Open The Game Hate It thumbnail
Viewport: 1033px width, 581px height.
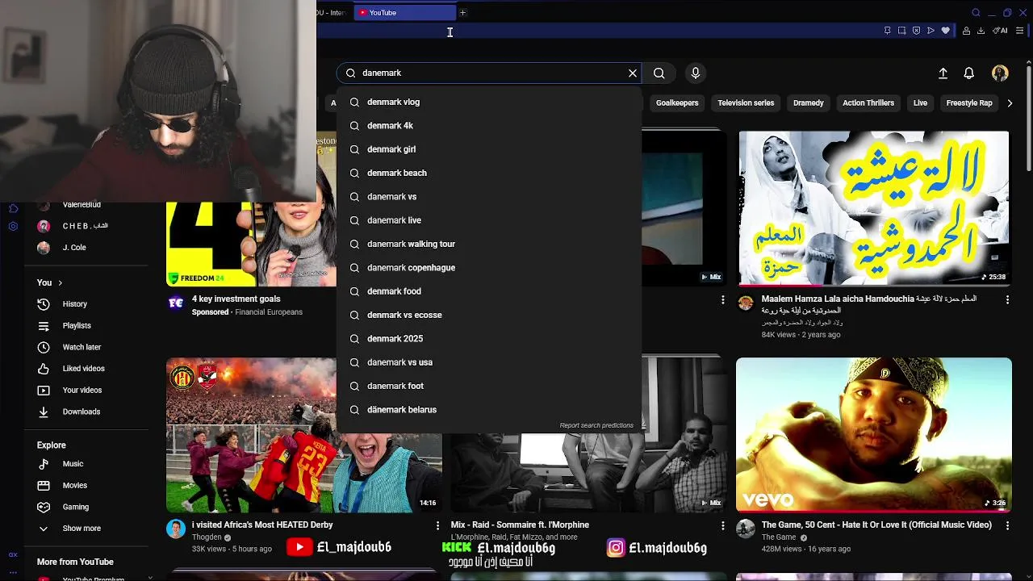click(x=874, y=435)
